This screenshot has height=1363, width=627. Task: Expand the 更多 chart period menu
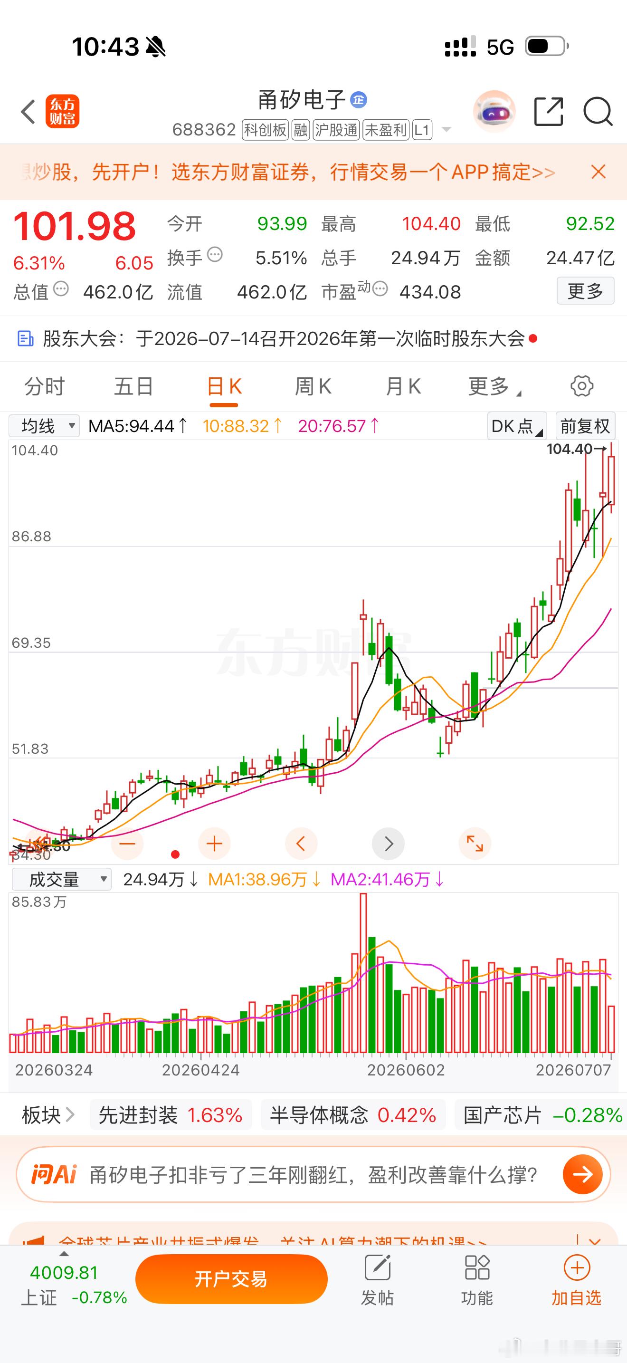(x=494, y=386)
